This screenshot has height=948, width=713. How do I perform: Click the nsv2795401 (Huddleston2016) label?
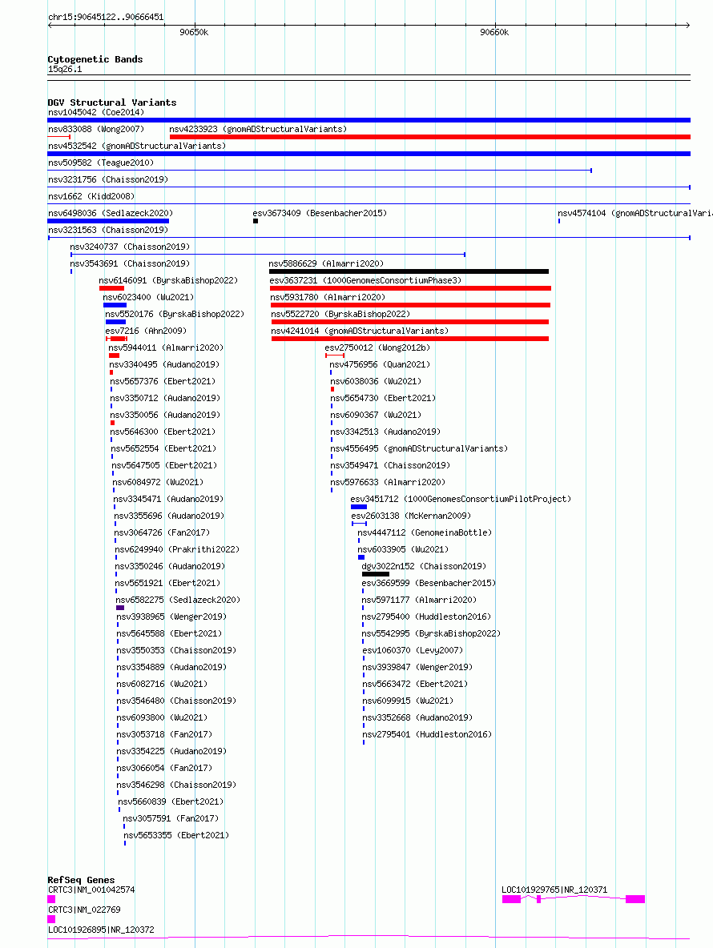coord(427,735)
